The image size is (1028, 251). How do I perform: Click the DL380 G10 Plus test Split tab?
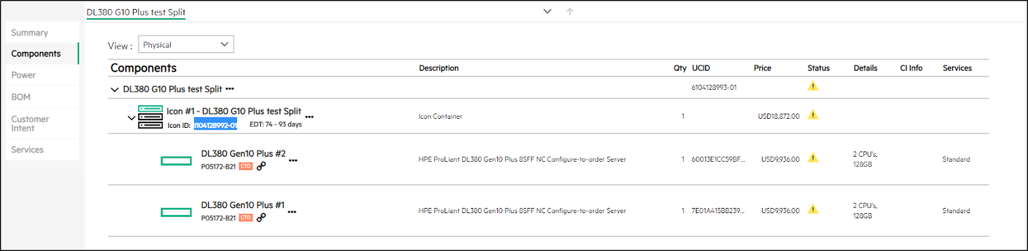136,12
